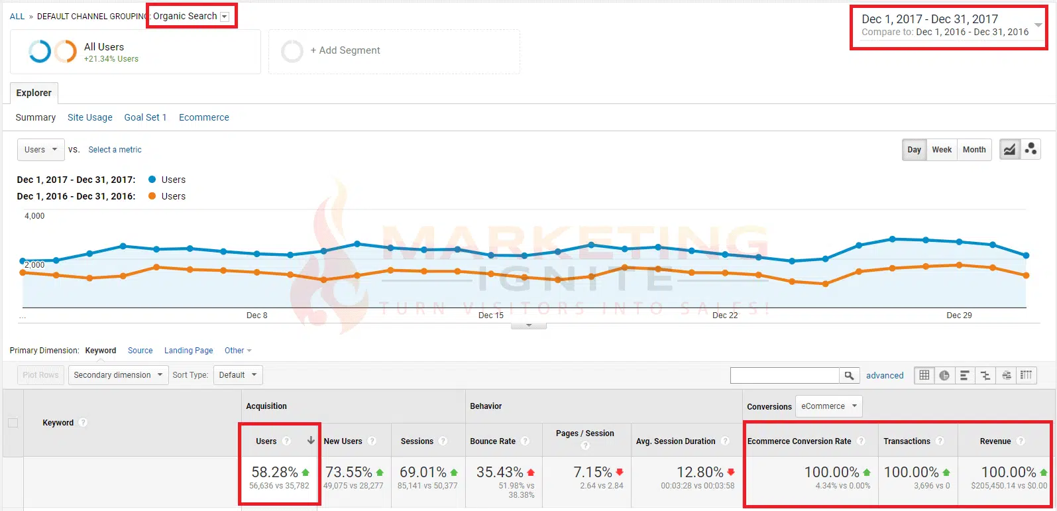Click the search magnifier button
1057x511 pixels.
coord(849,376)
